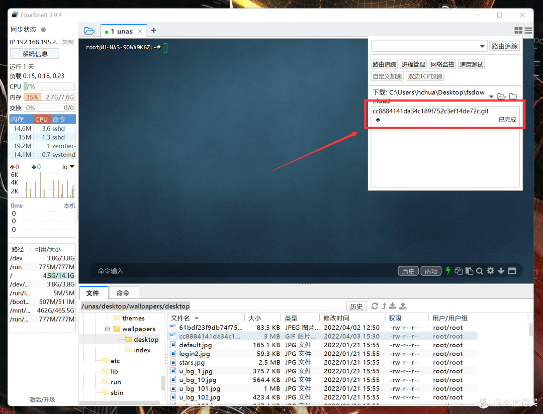Click the 进程管理 button
This screenshot has width=543, height=414.
tap(413, 64)
